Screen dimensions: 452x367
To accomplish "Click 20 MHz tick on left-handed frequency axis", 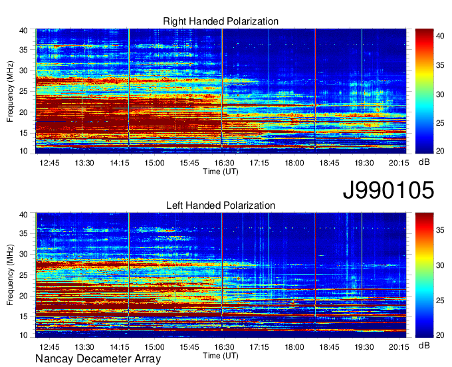I will 23,296.
